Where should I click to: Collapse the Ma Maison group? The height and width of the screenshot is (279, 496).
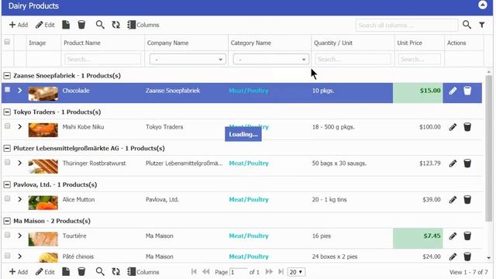click(7, 221)
